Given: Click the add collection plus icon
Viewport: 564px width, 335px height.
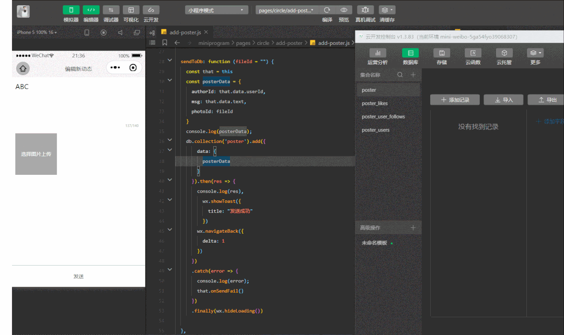Looking at the screenshot, I should coord(413,75).
